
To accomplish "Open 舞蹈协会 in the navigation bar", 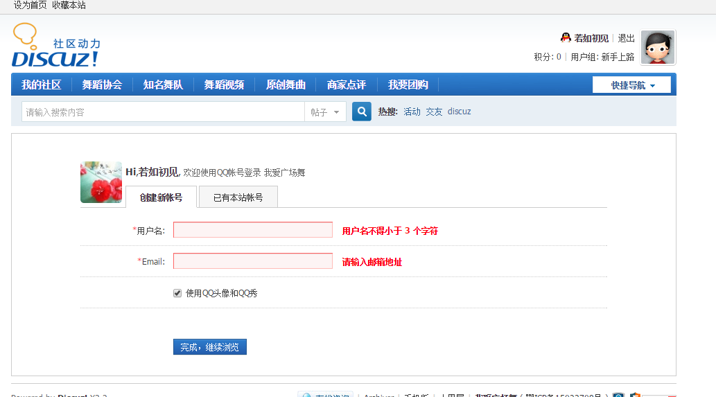I will coord(102,85).
